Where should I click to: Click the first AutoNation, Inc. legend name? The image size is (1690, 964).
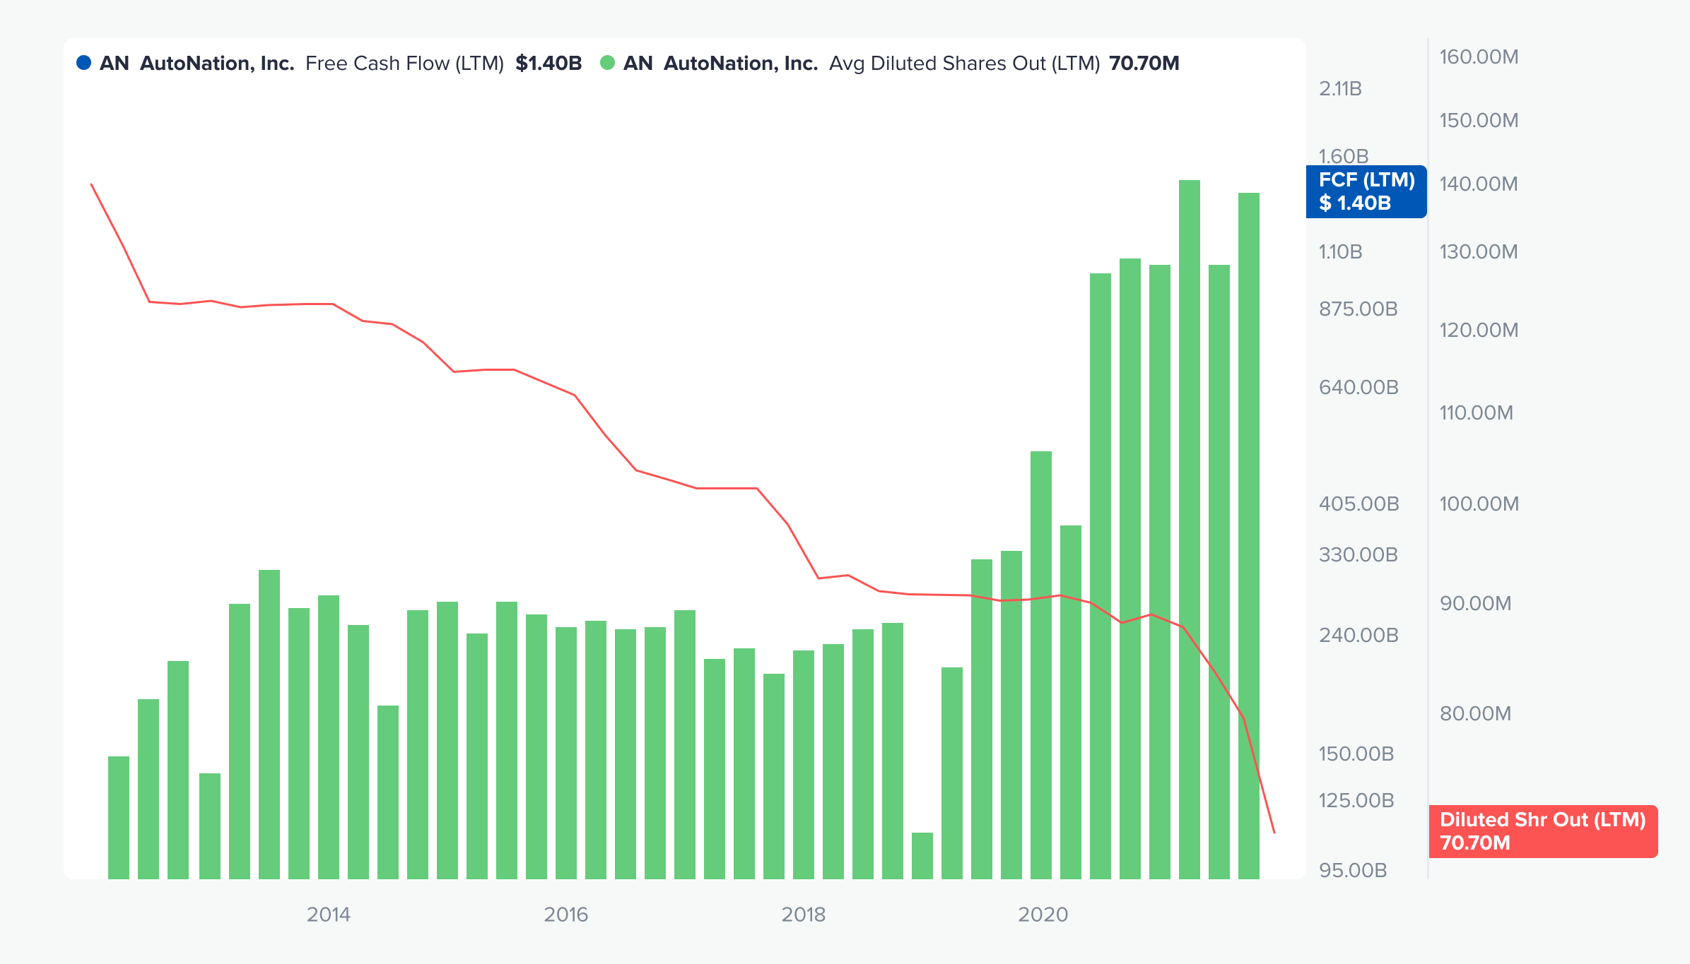coord(217,64)
